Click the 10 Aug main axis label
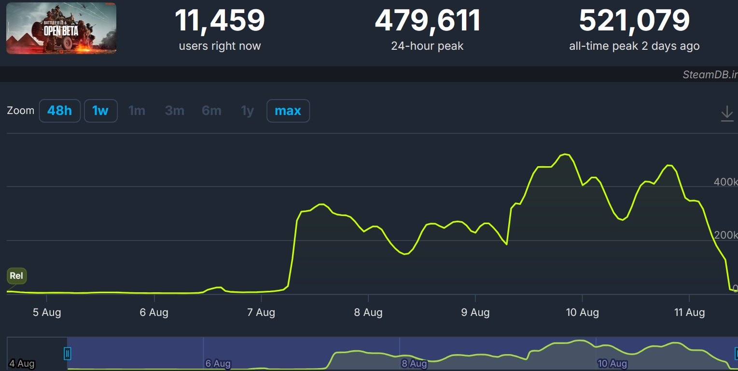The height and width of the screenshot is (371, 738). [583, 313]
